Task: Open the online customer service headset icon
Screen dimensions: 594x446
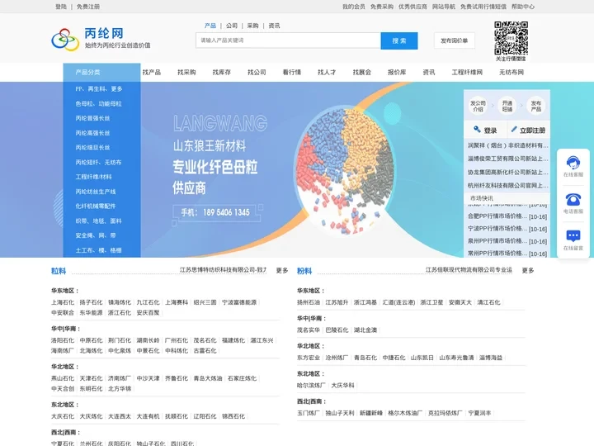Action: coord(573,163)
